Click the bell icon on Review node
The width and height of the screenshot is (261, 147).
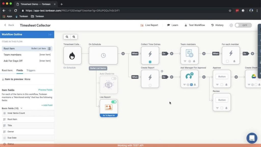[x=226, y=108]
